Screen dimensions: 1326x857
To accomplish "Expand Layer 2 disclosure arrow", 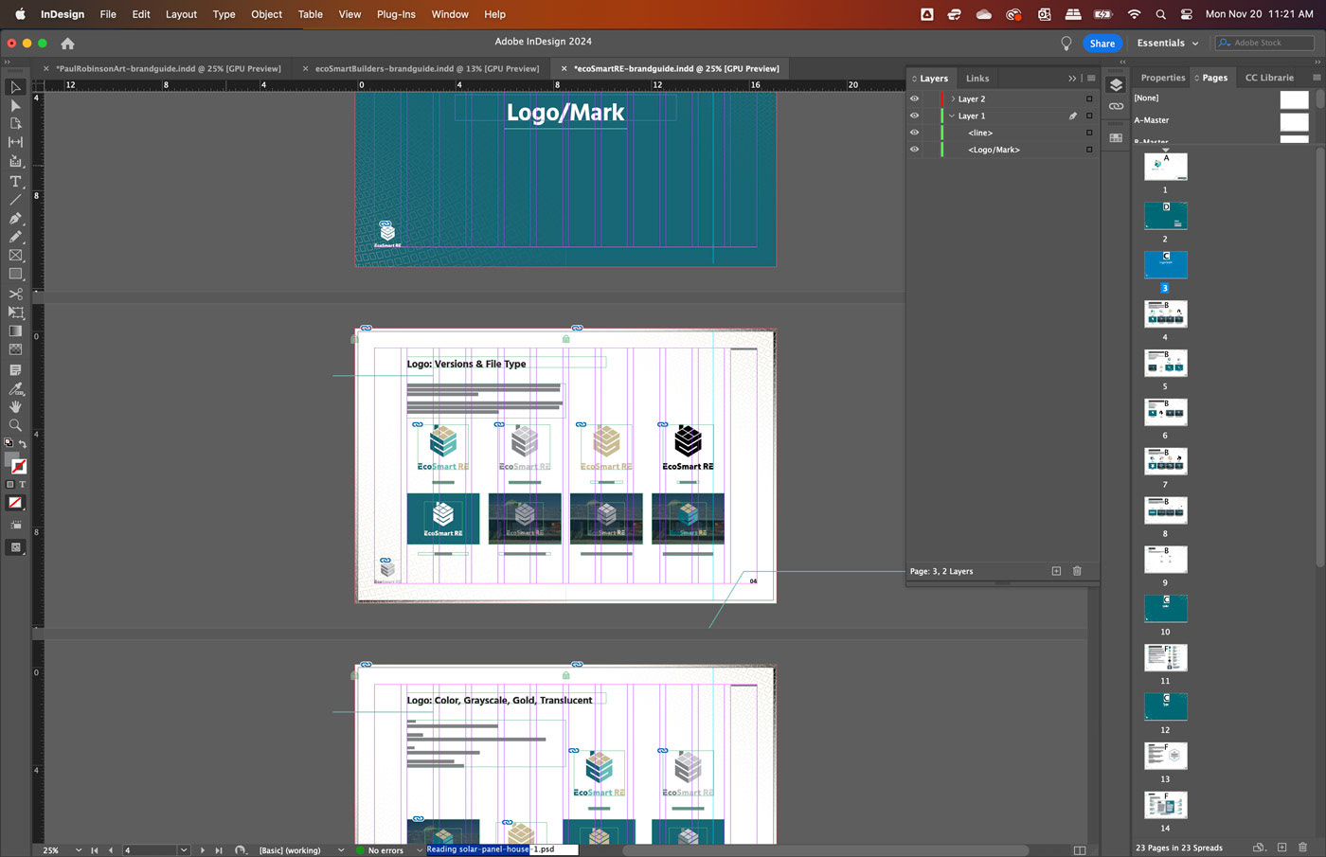I will [953, 98].
